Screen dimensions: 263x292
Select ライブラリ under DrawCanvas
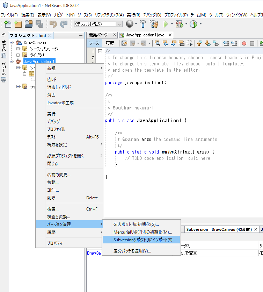tap(37, 55)
